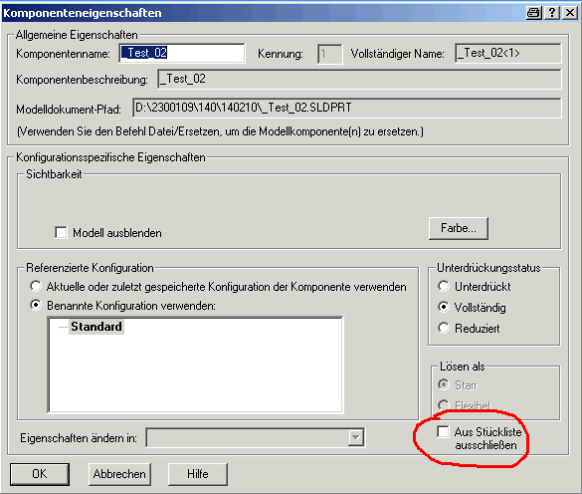Viewport: 582px width, 494px height.
Task: Click the Komponentenbeschreibung field
Action: 359,79
